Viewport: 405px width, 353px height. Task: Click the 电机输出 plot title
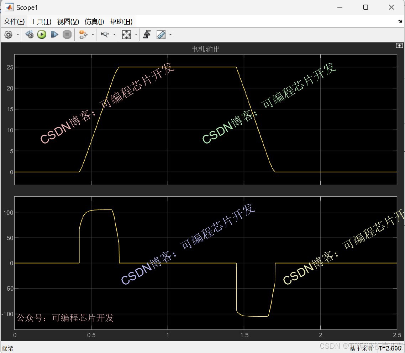[206, 49]
